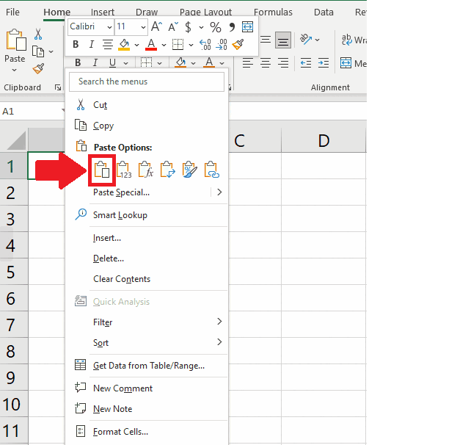
Task: Click Format Cells... menu entry
Action: pos(120,432)
